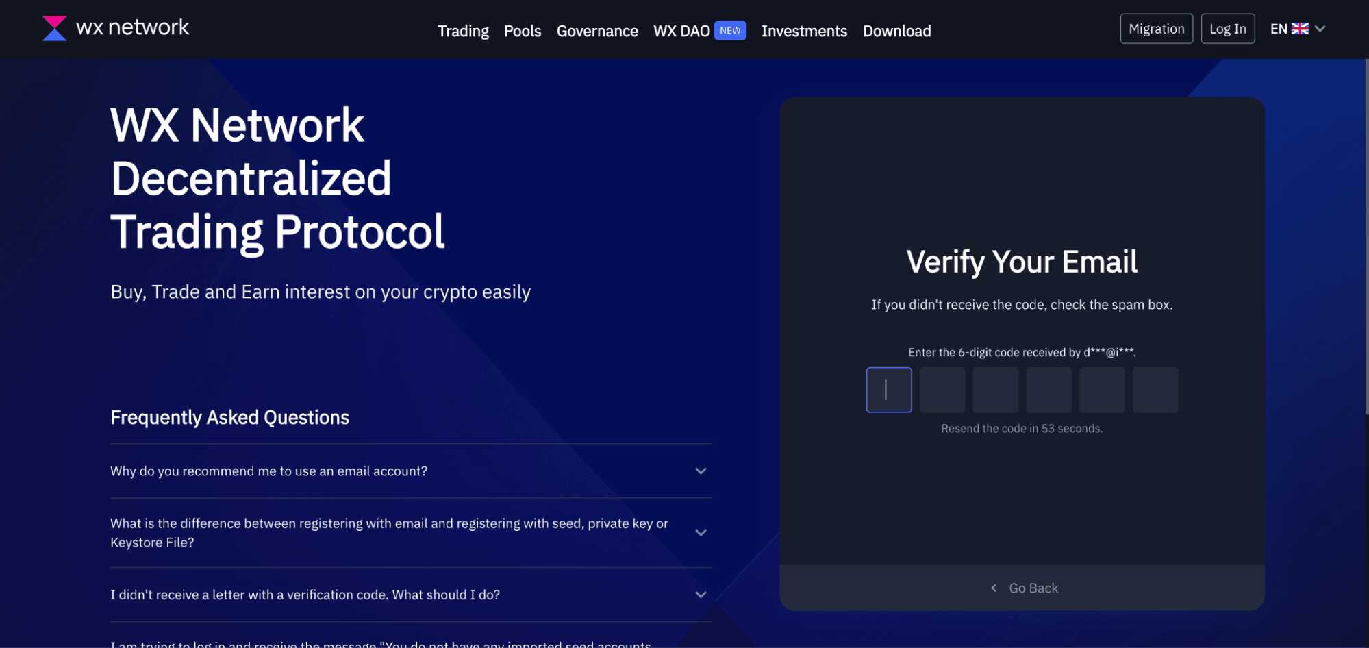Open WX DAO from the navigation
This screenshot has width=1369, height=648.
click(x=681, y=31)
